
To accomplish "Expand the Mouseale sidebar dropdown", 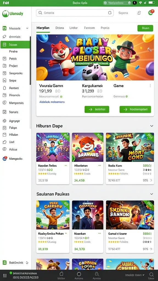I will pyautogui.click(x=27, y=28).
